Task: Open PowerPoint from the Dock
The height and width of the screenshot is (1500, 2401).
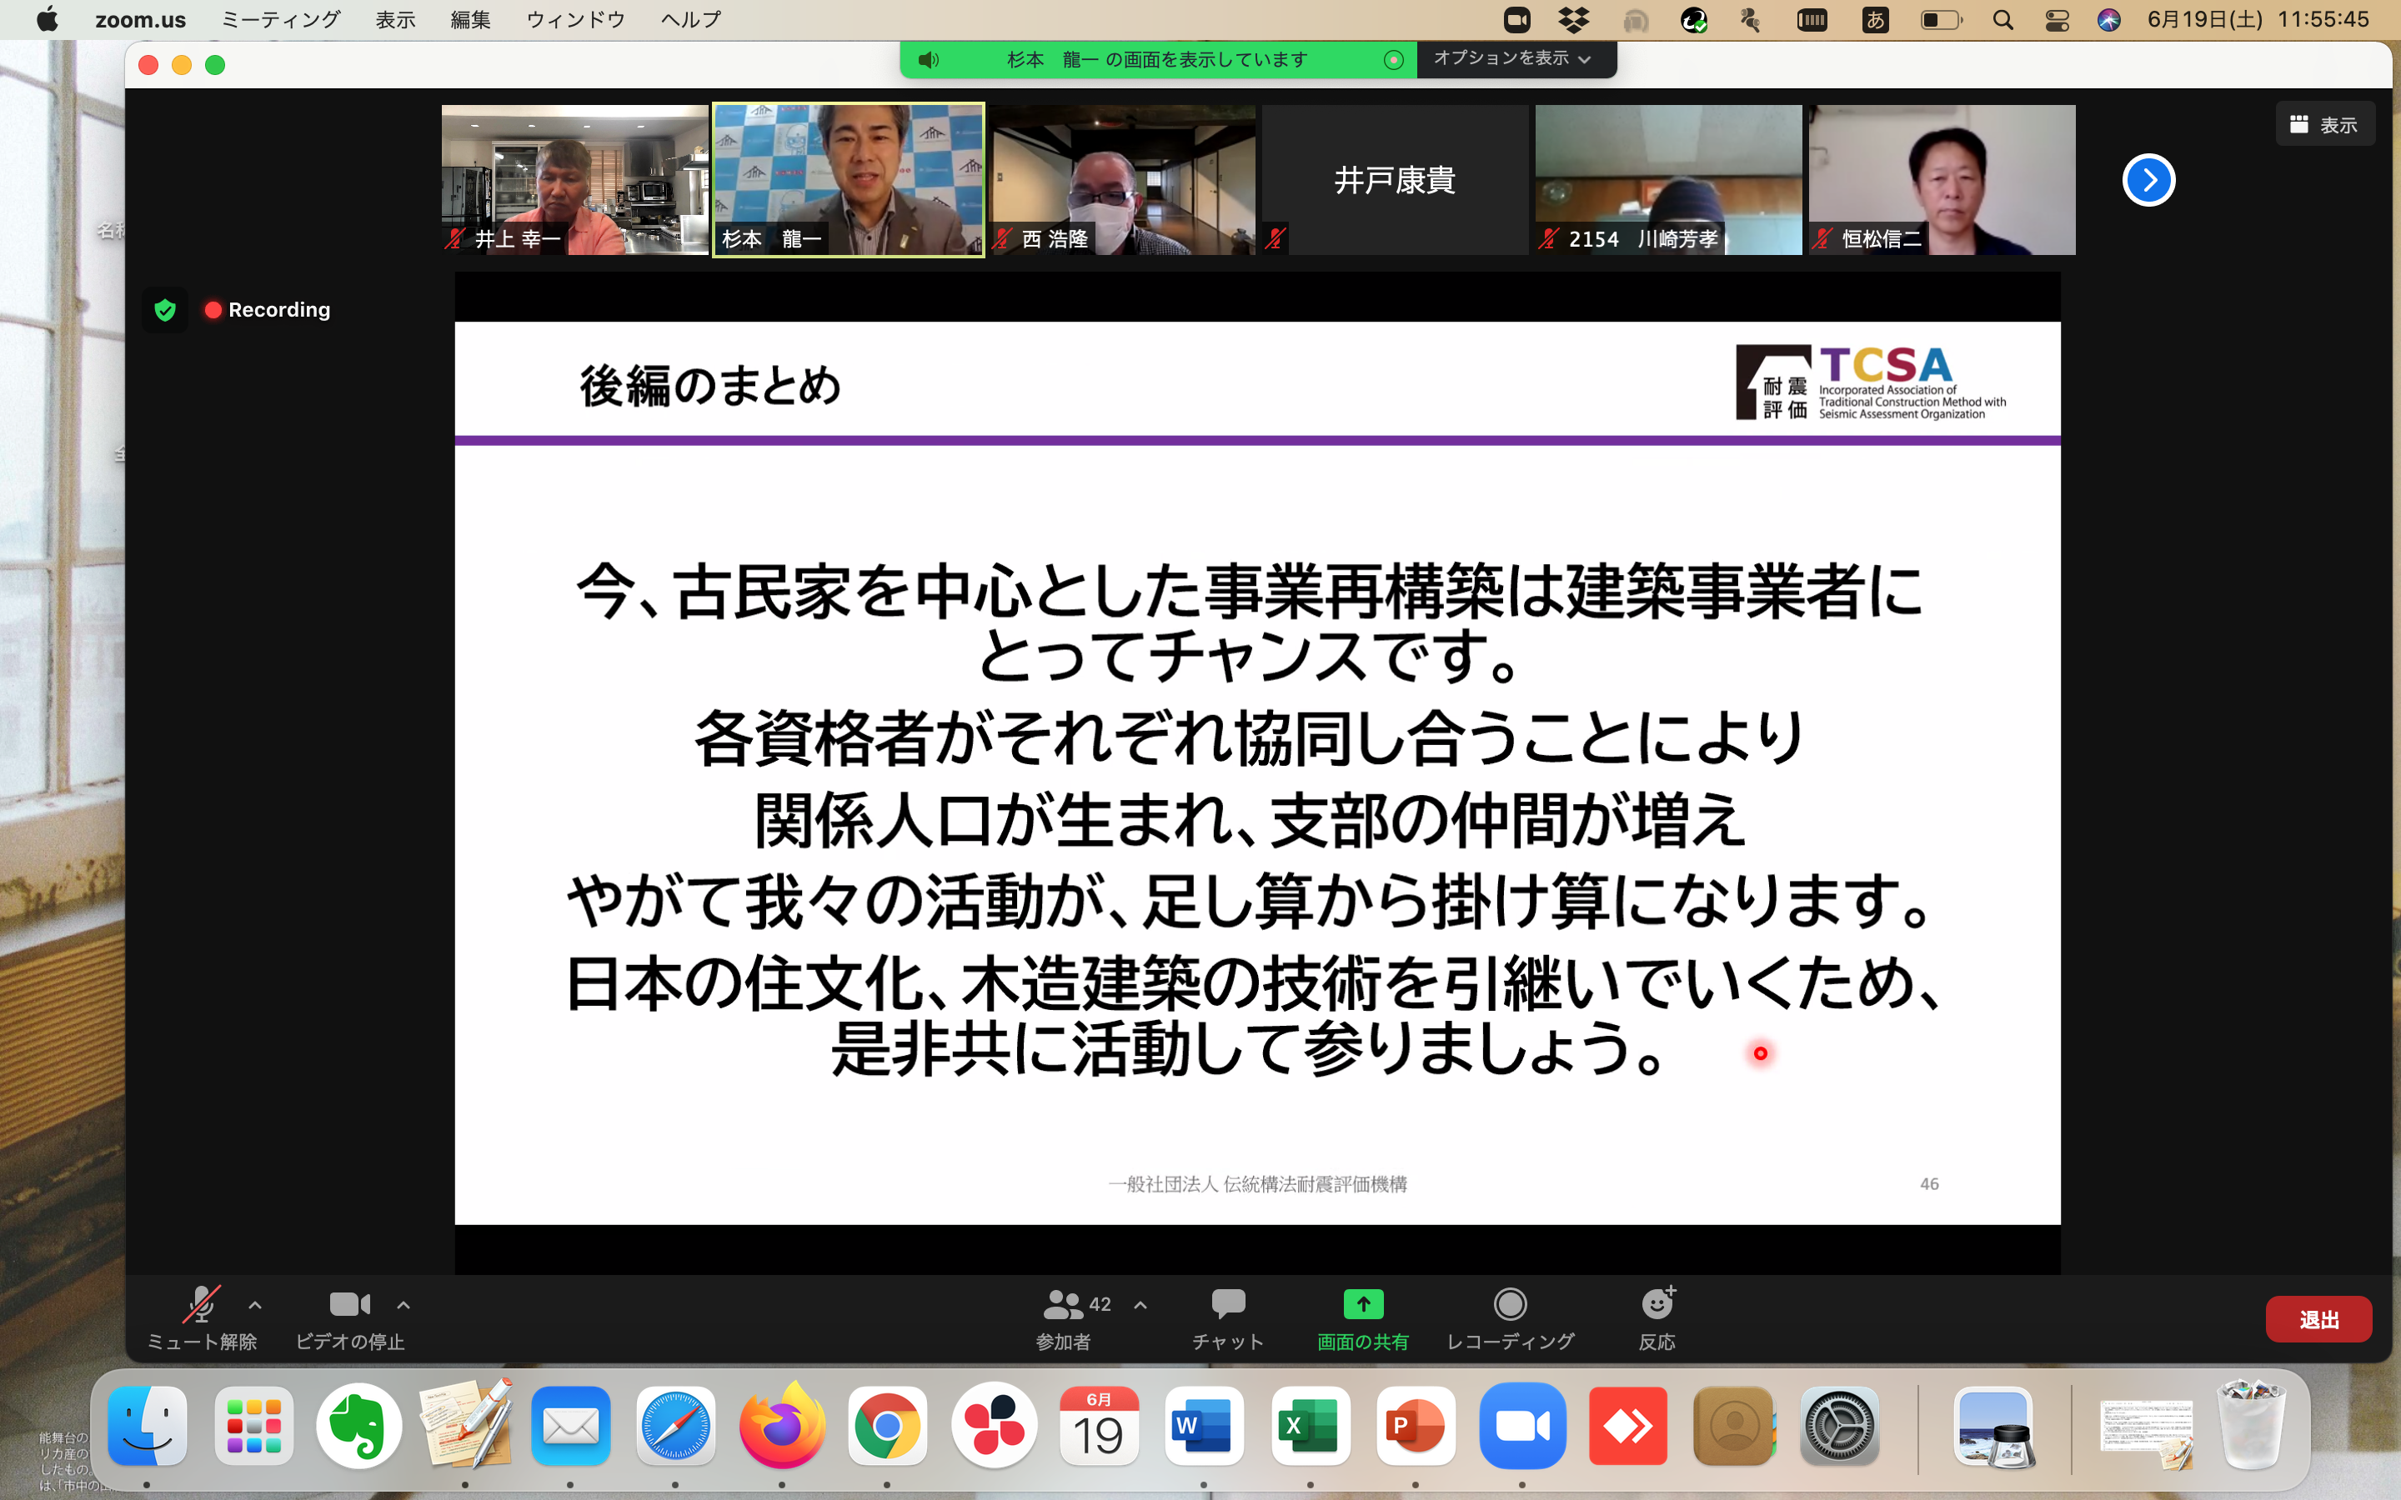Action: (x=1415, y=1427)
